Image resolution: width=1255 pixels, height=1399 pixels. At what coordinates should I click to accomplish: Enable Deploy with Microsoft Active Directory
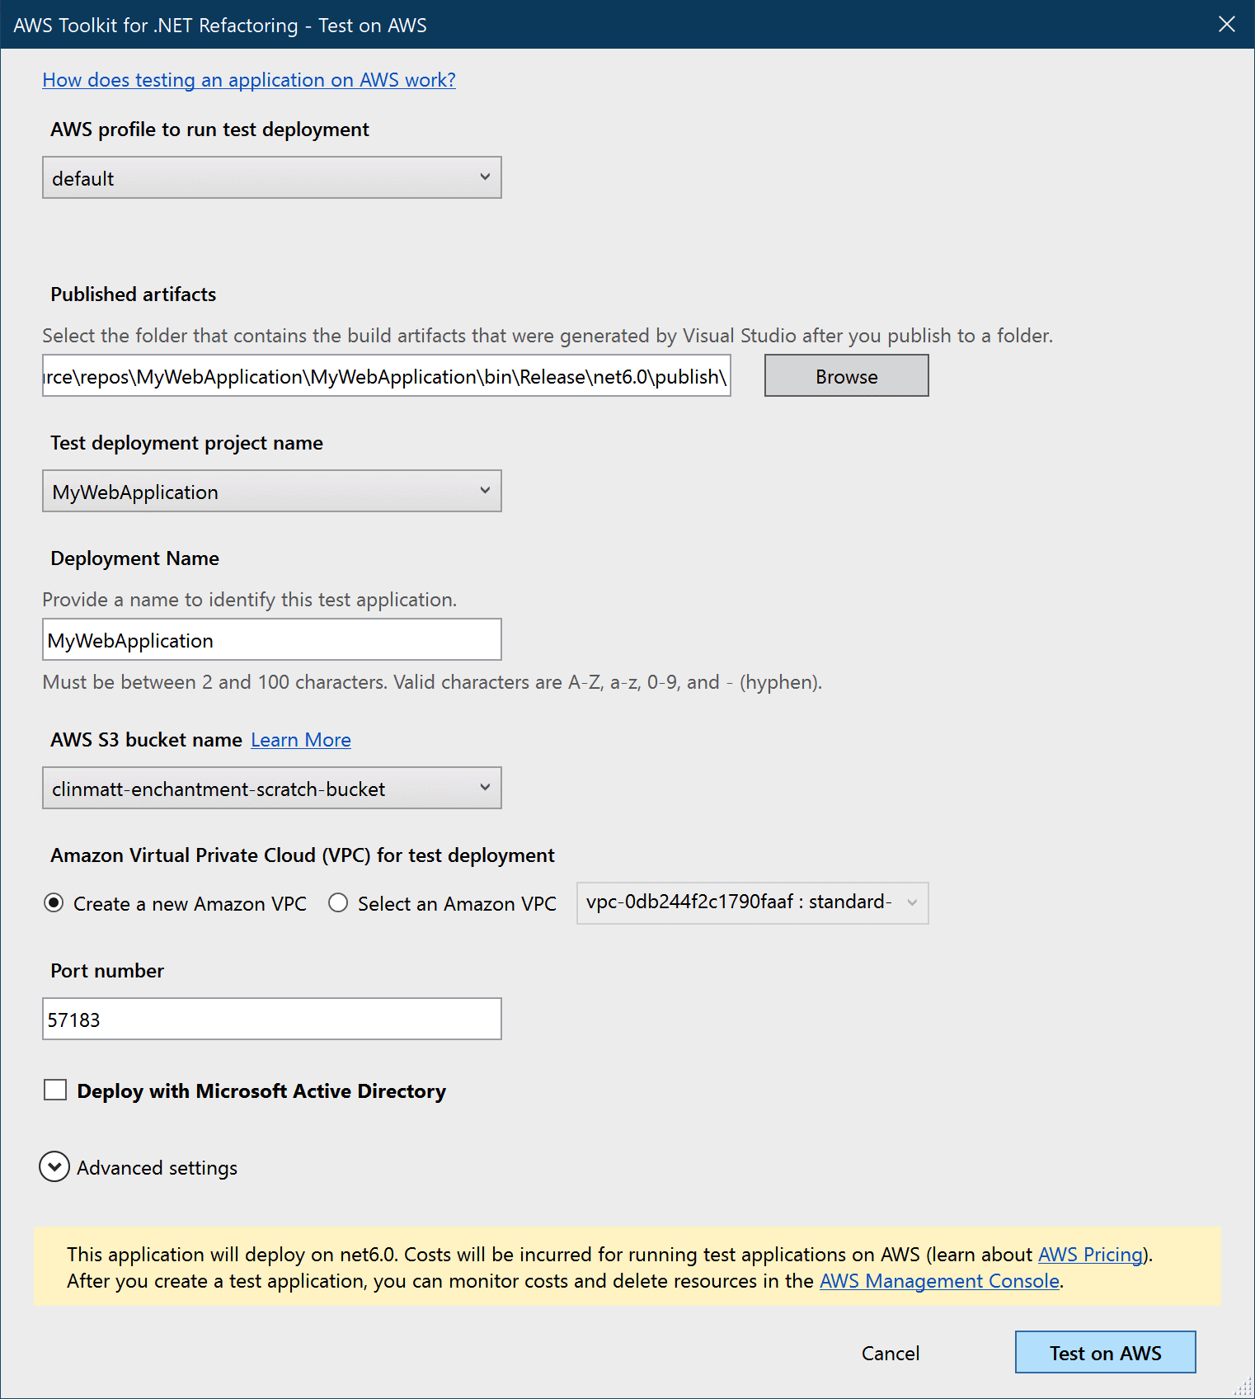(54, 1090)
